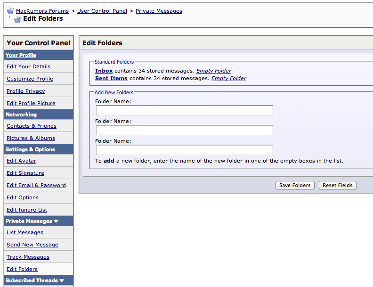
Task: Open Track Messages
Action: pos(28,257)
